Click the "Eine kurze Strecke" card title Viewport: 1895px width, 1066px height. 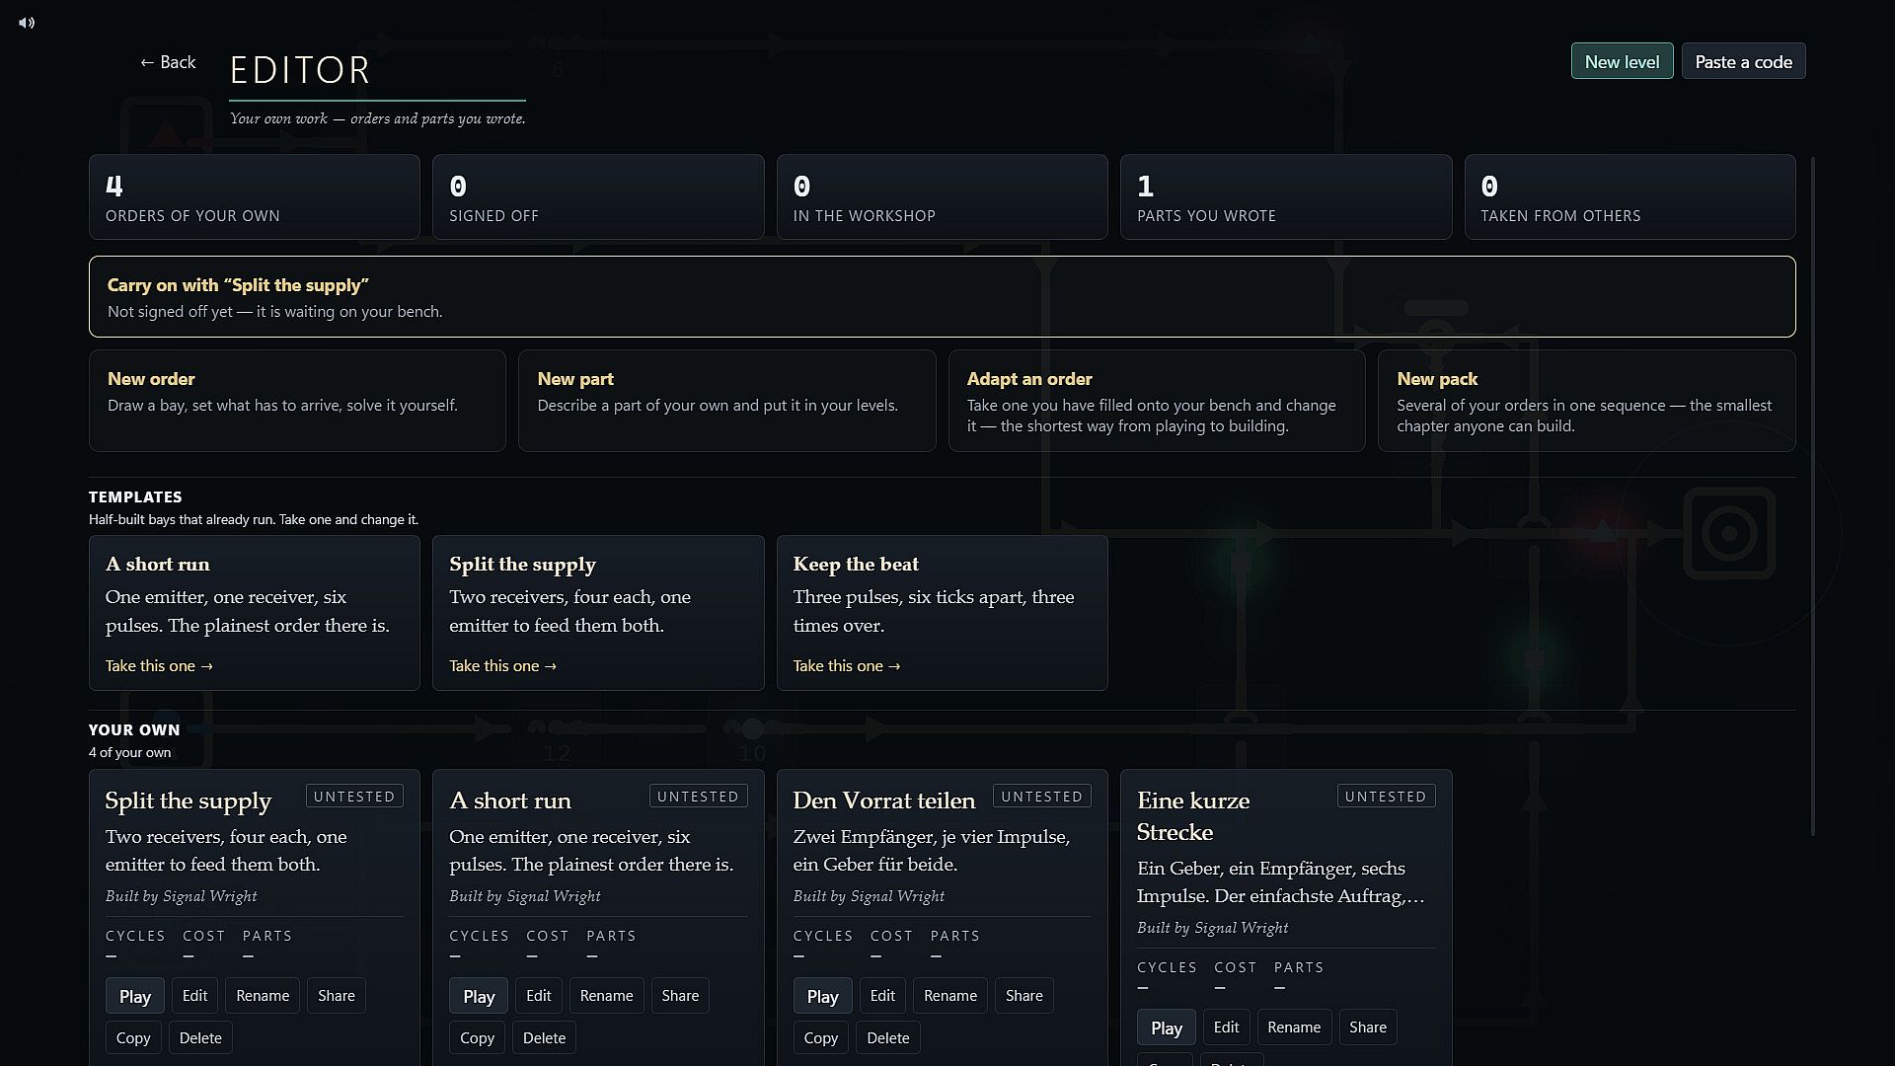[1193, 816]
